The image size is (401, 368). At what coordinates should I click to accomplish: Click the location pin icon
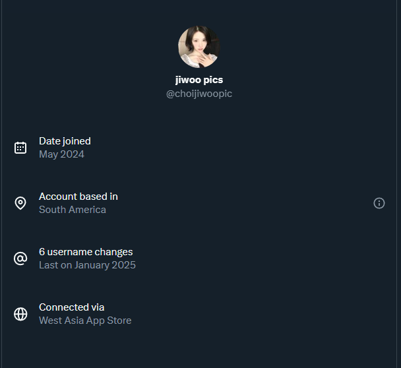tap(20, 203)
